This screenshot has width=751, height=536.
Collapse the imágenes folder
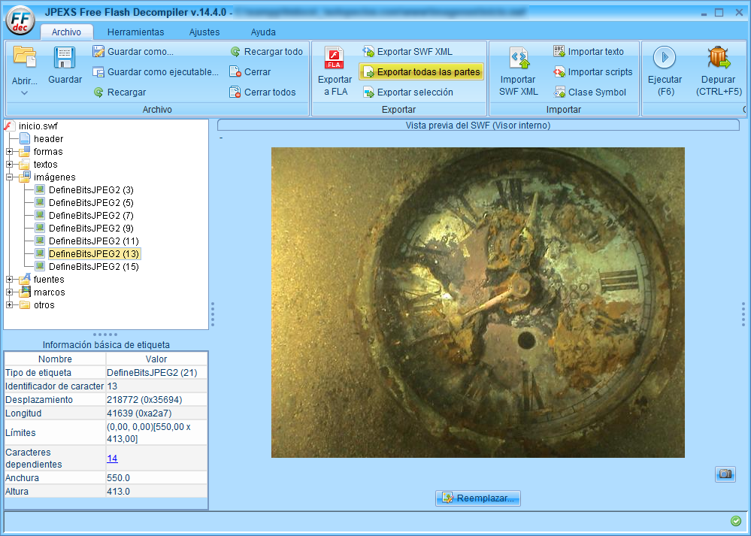[10, 177]
